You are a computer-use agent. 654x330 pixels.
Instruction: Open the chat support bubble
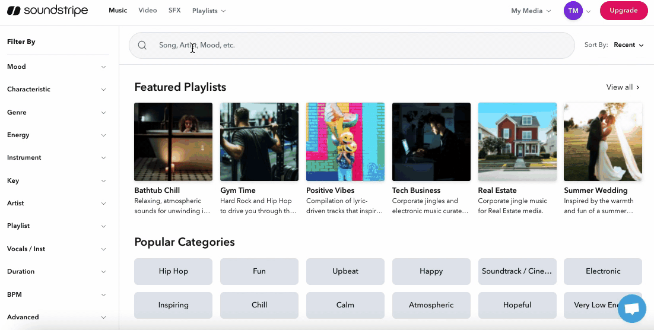point(631,309)
